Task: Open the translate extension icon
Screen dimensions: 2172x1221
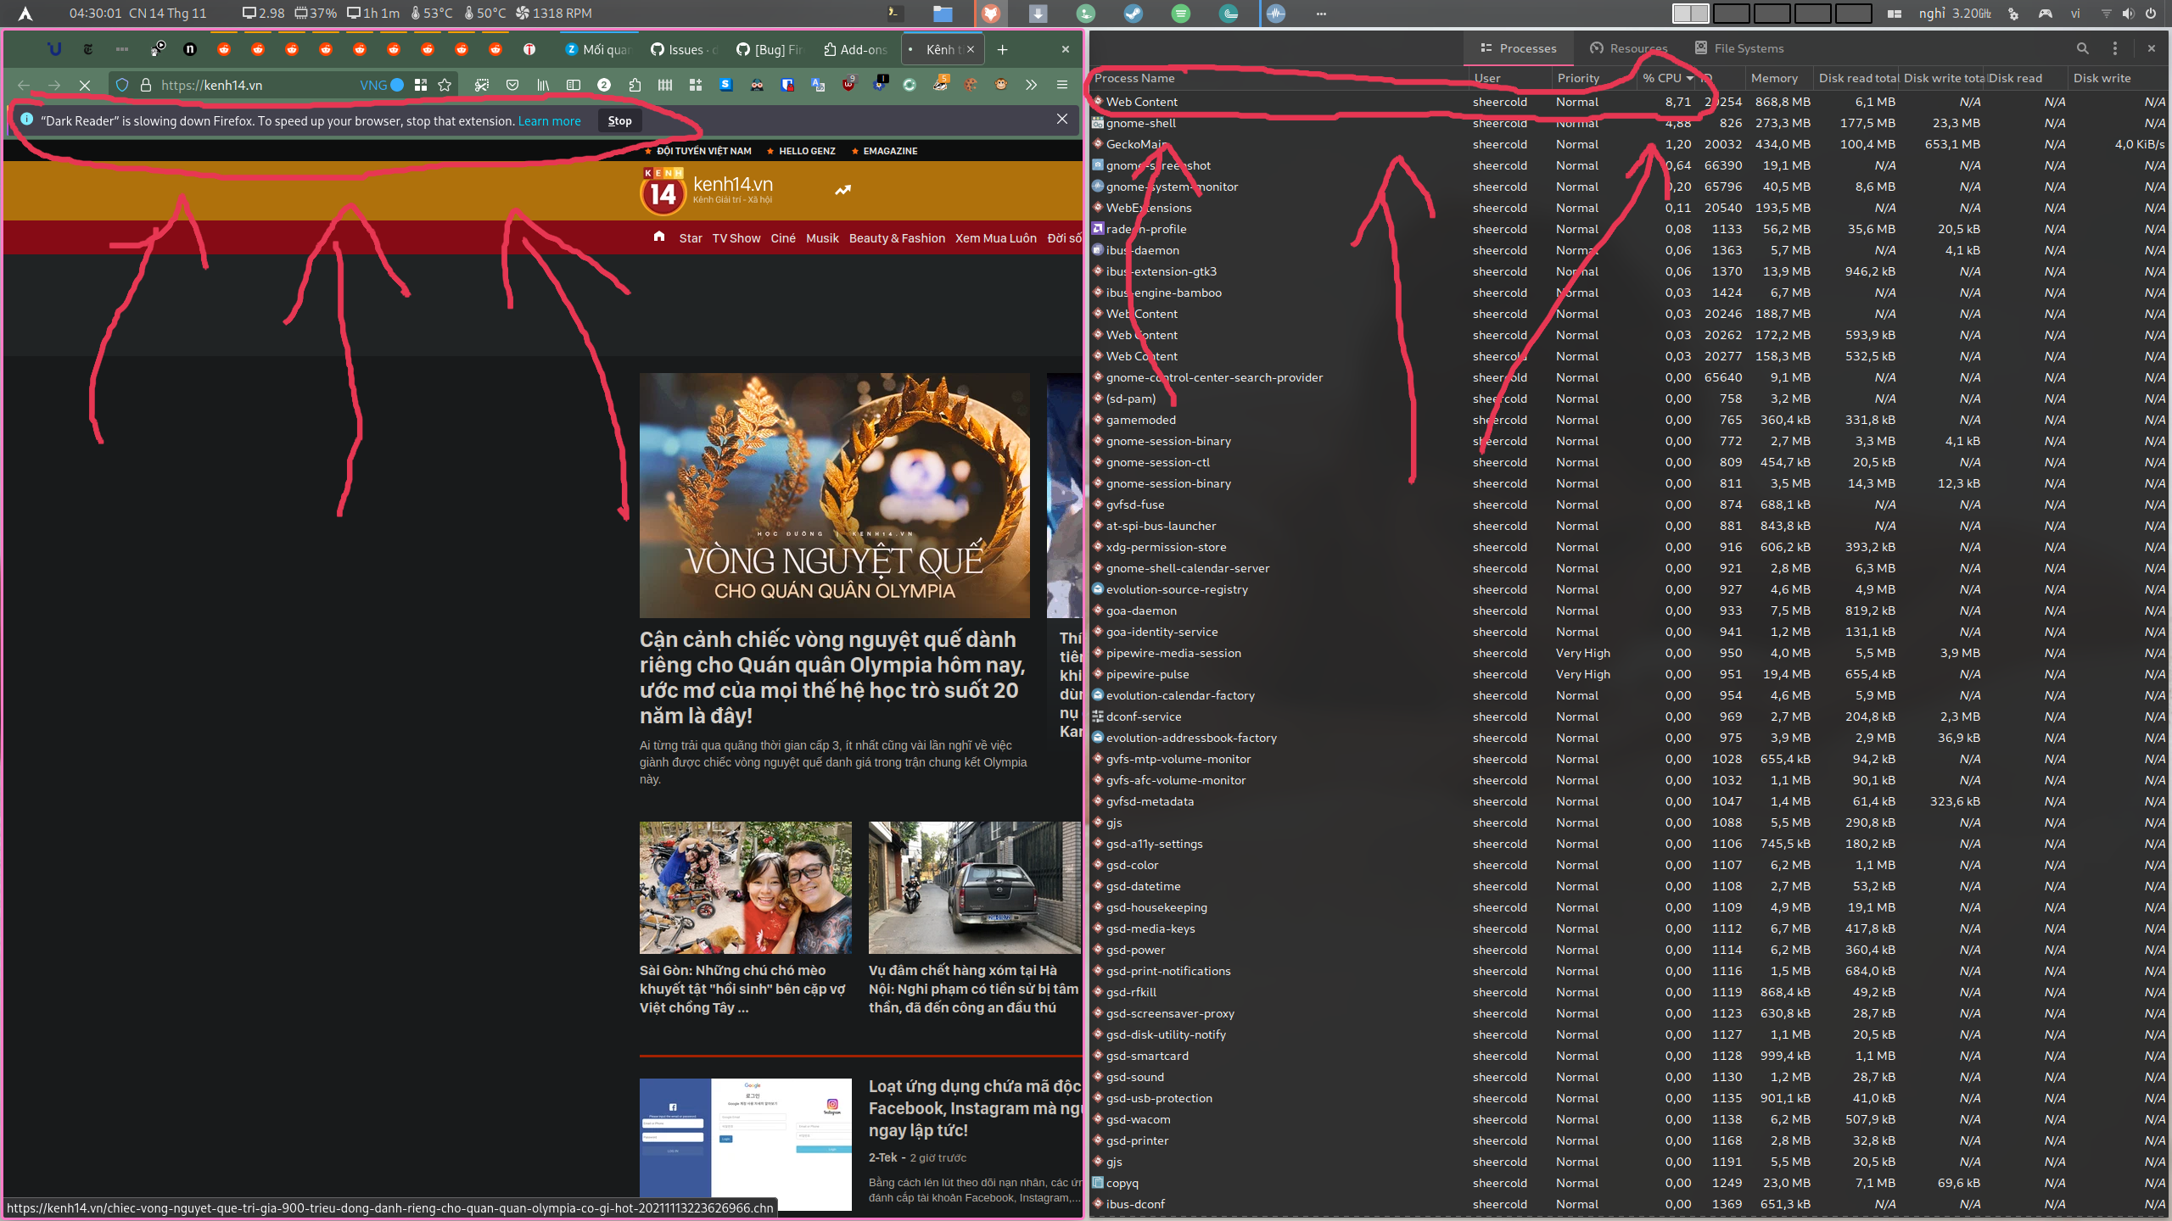Action: pyautogui.click(x=818, y=85)
